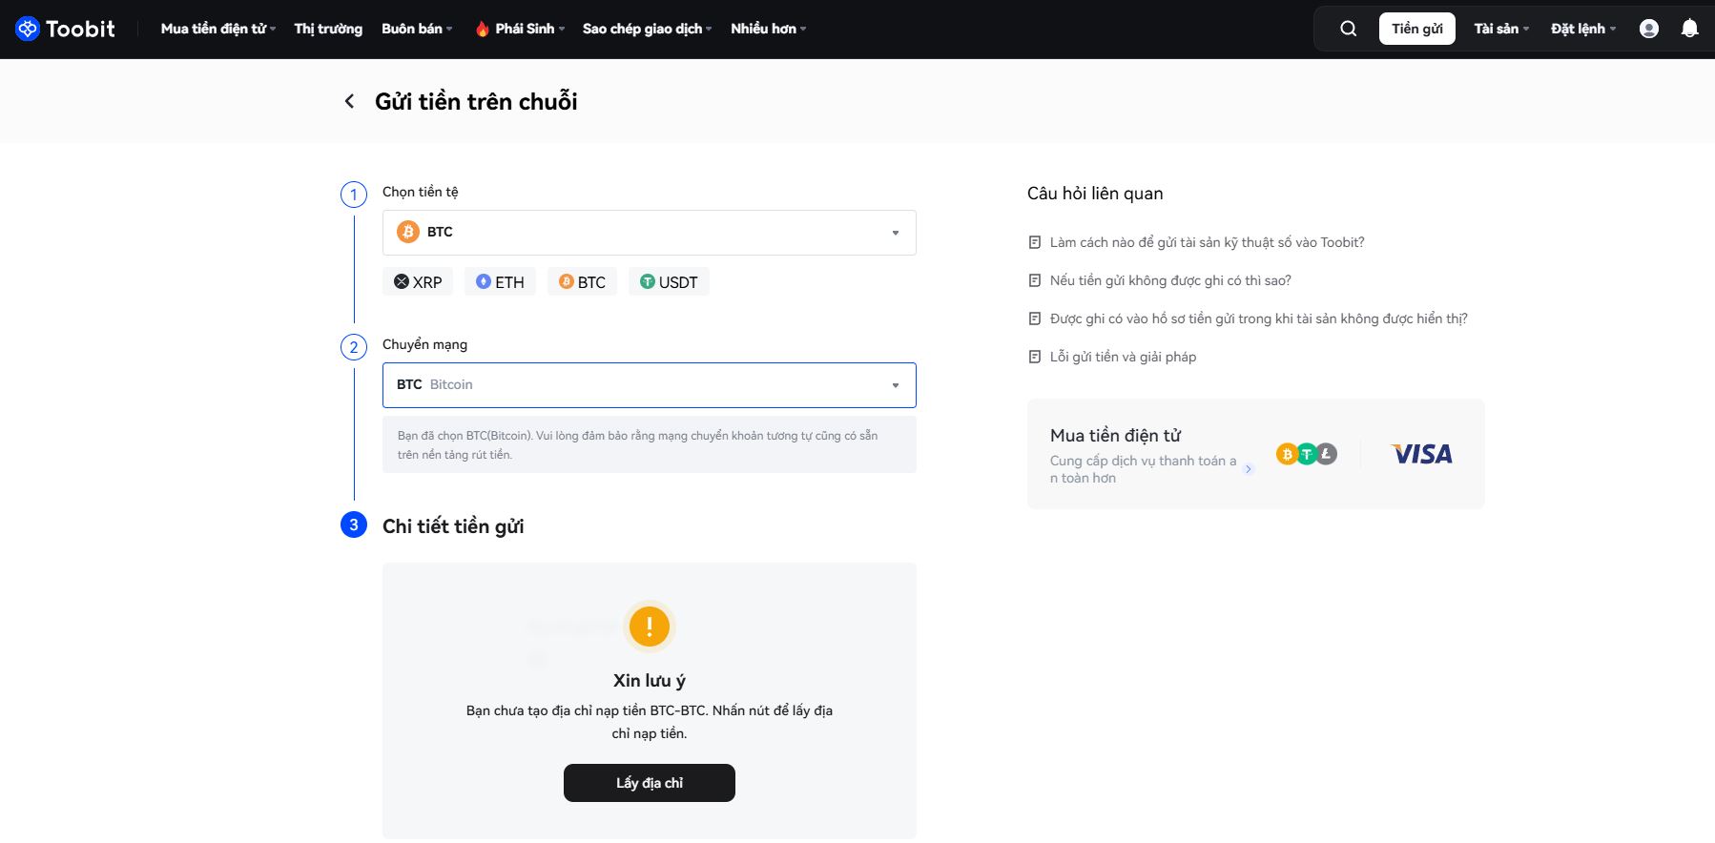Click document icon beside first FAQ question
Viewport: 1715px width, 843px height.
(x=1035, y=242)
